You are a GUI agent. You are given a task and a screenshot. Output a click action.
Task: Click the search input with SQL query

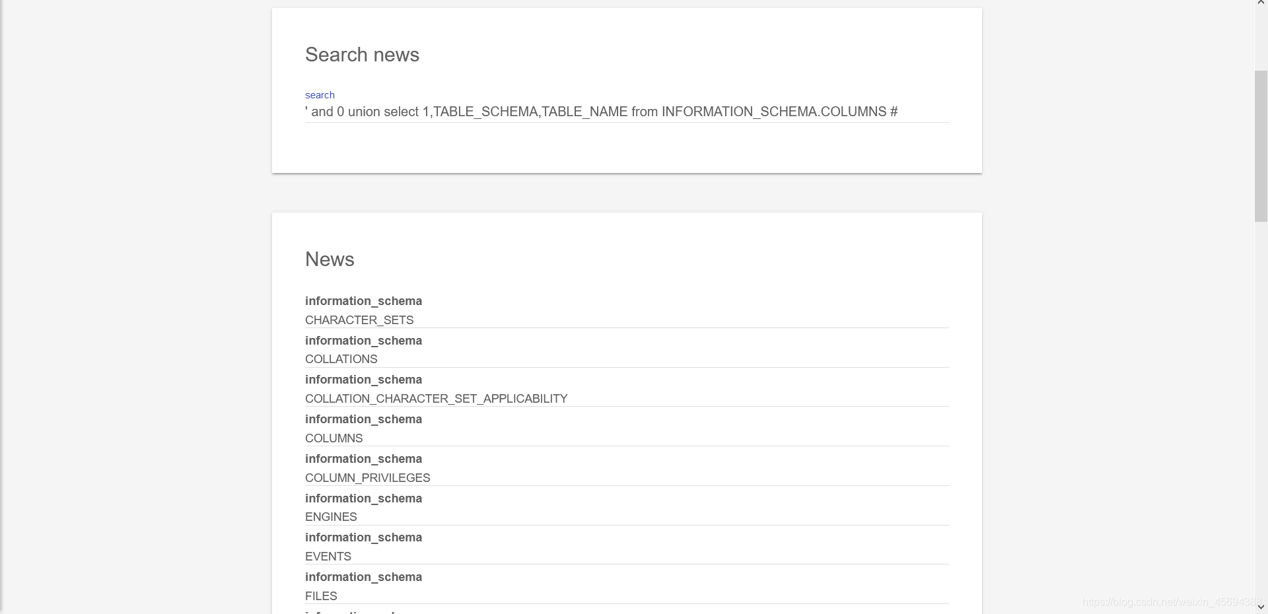[x=626, y=112]
